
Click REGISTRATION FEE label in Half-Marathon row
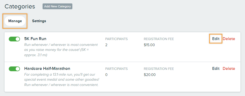tap(159, 69)
